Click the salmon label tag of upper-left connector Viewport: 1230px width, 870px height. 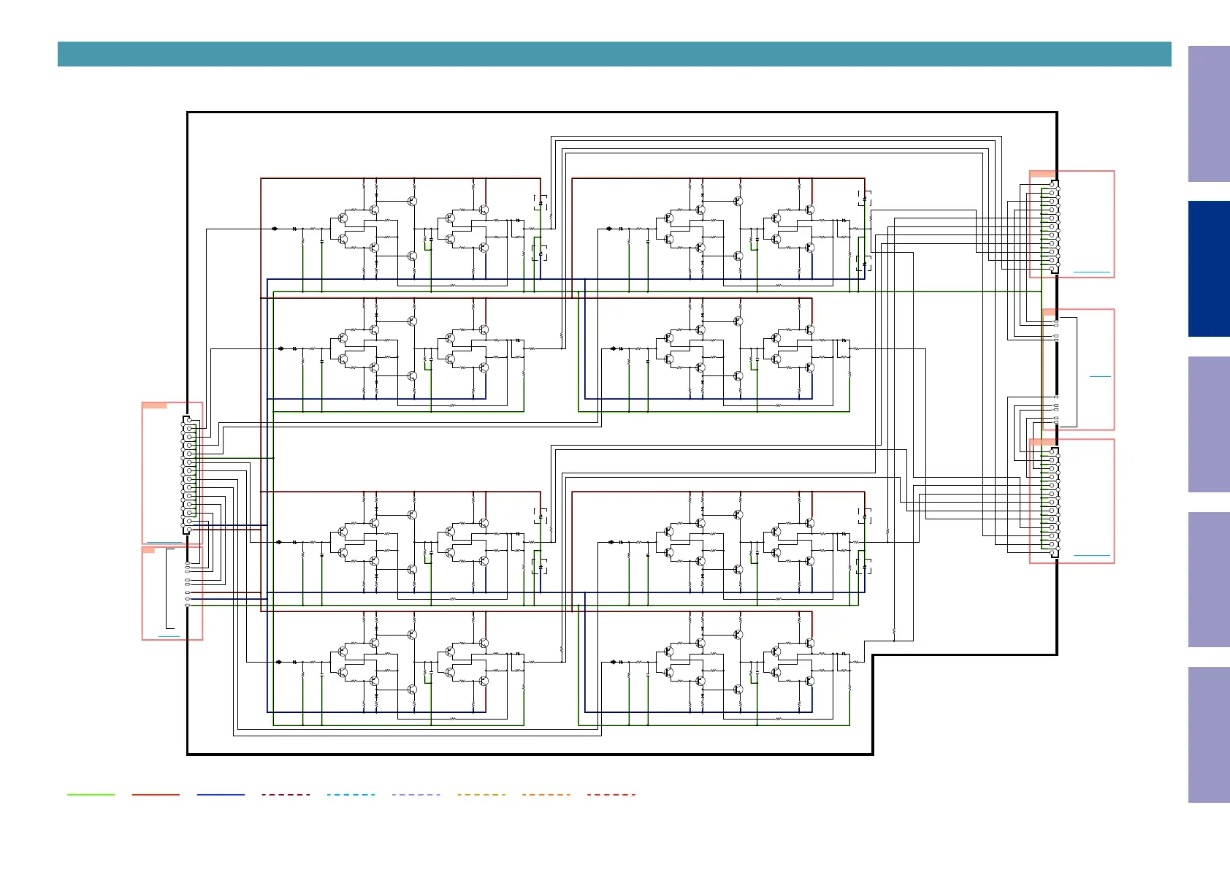(154, 405)
